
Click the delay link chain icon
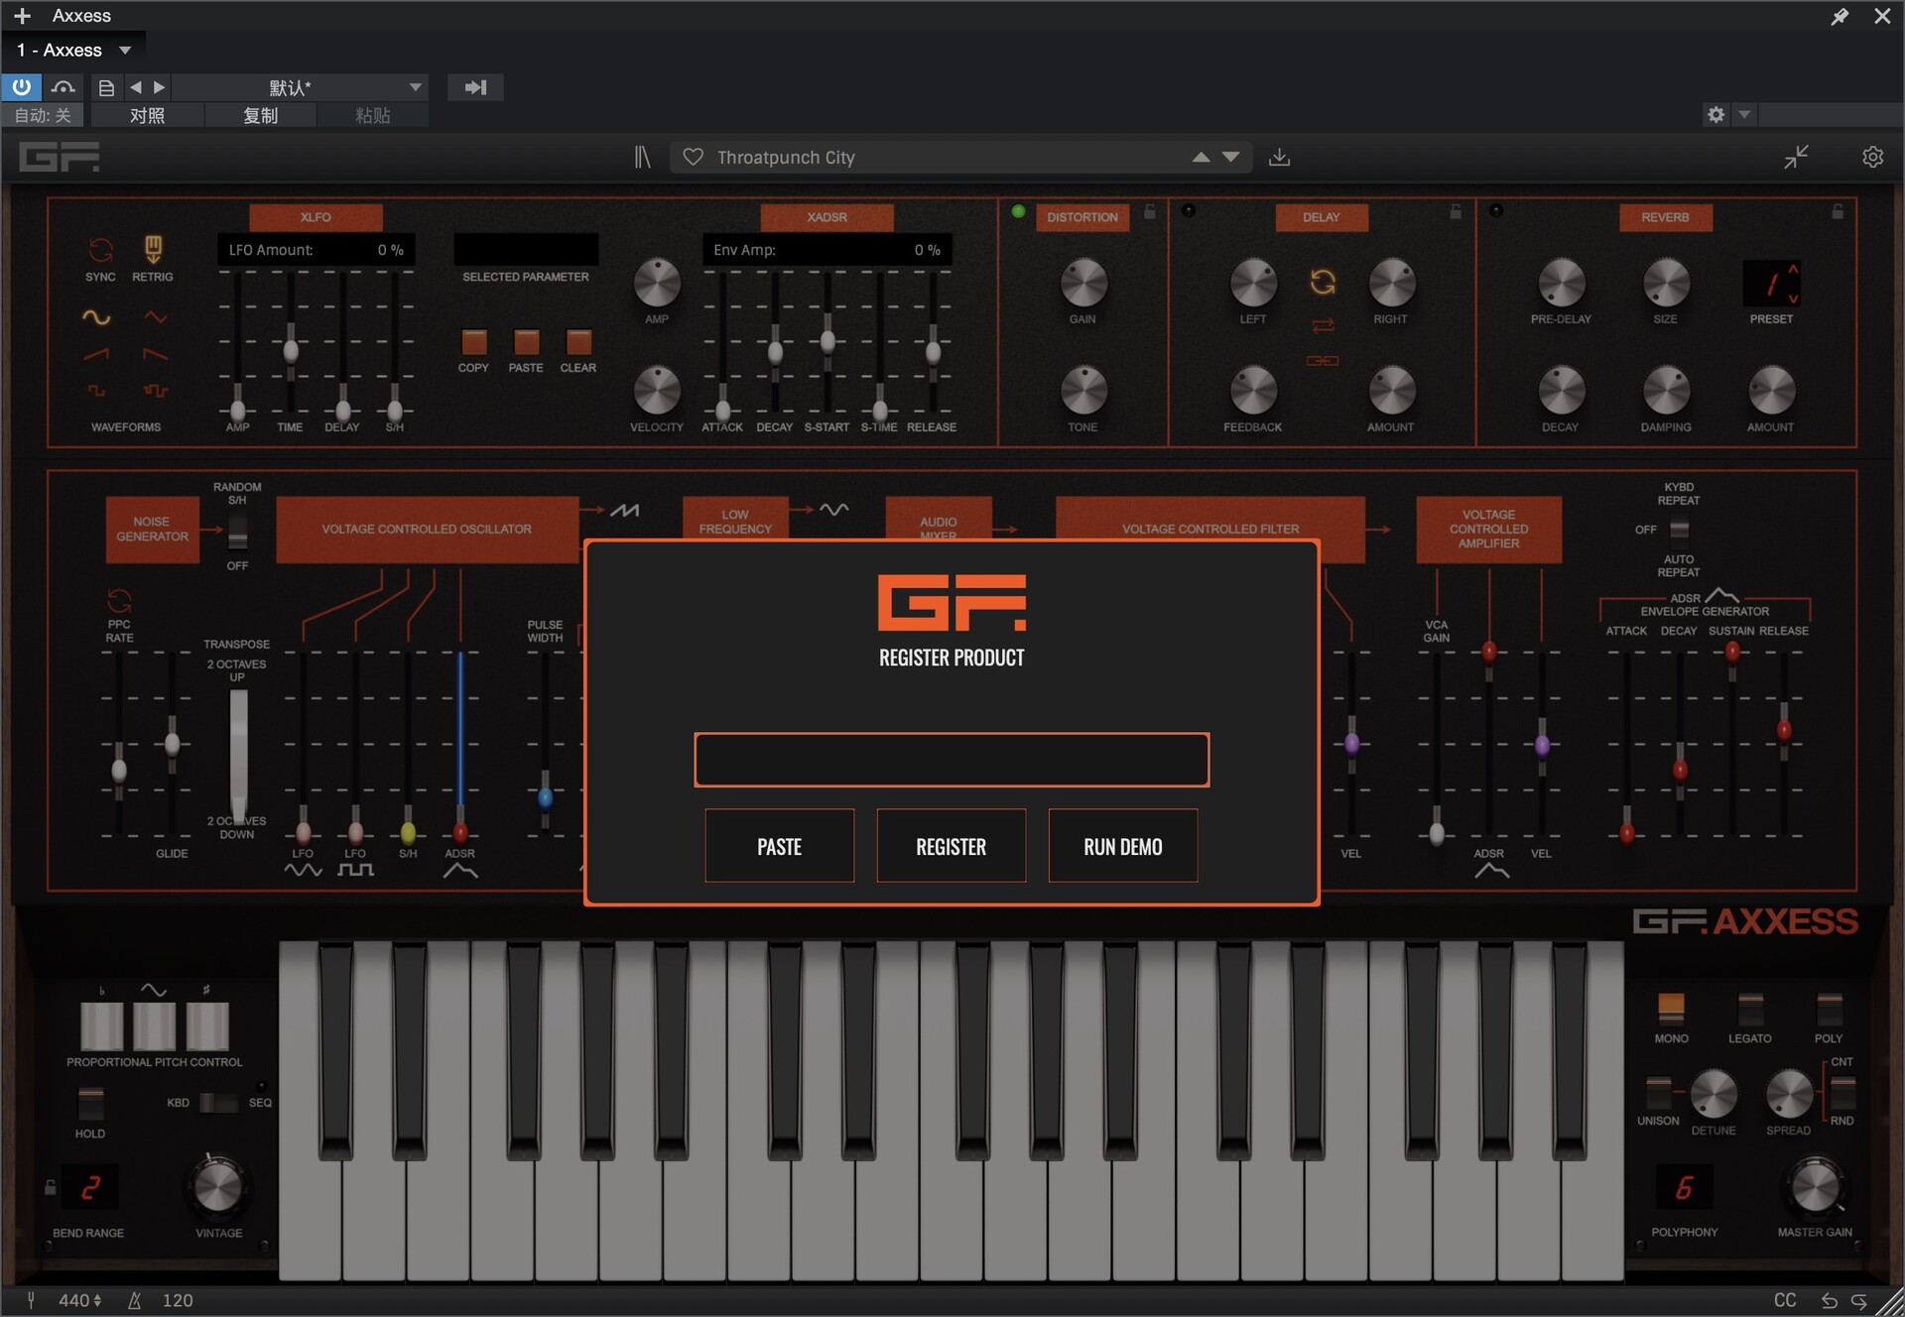click(x=1323, y=360)
